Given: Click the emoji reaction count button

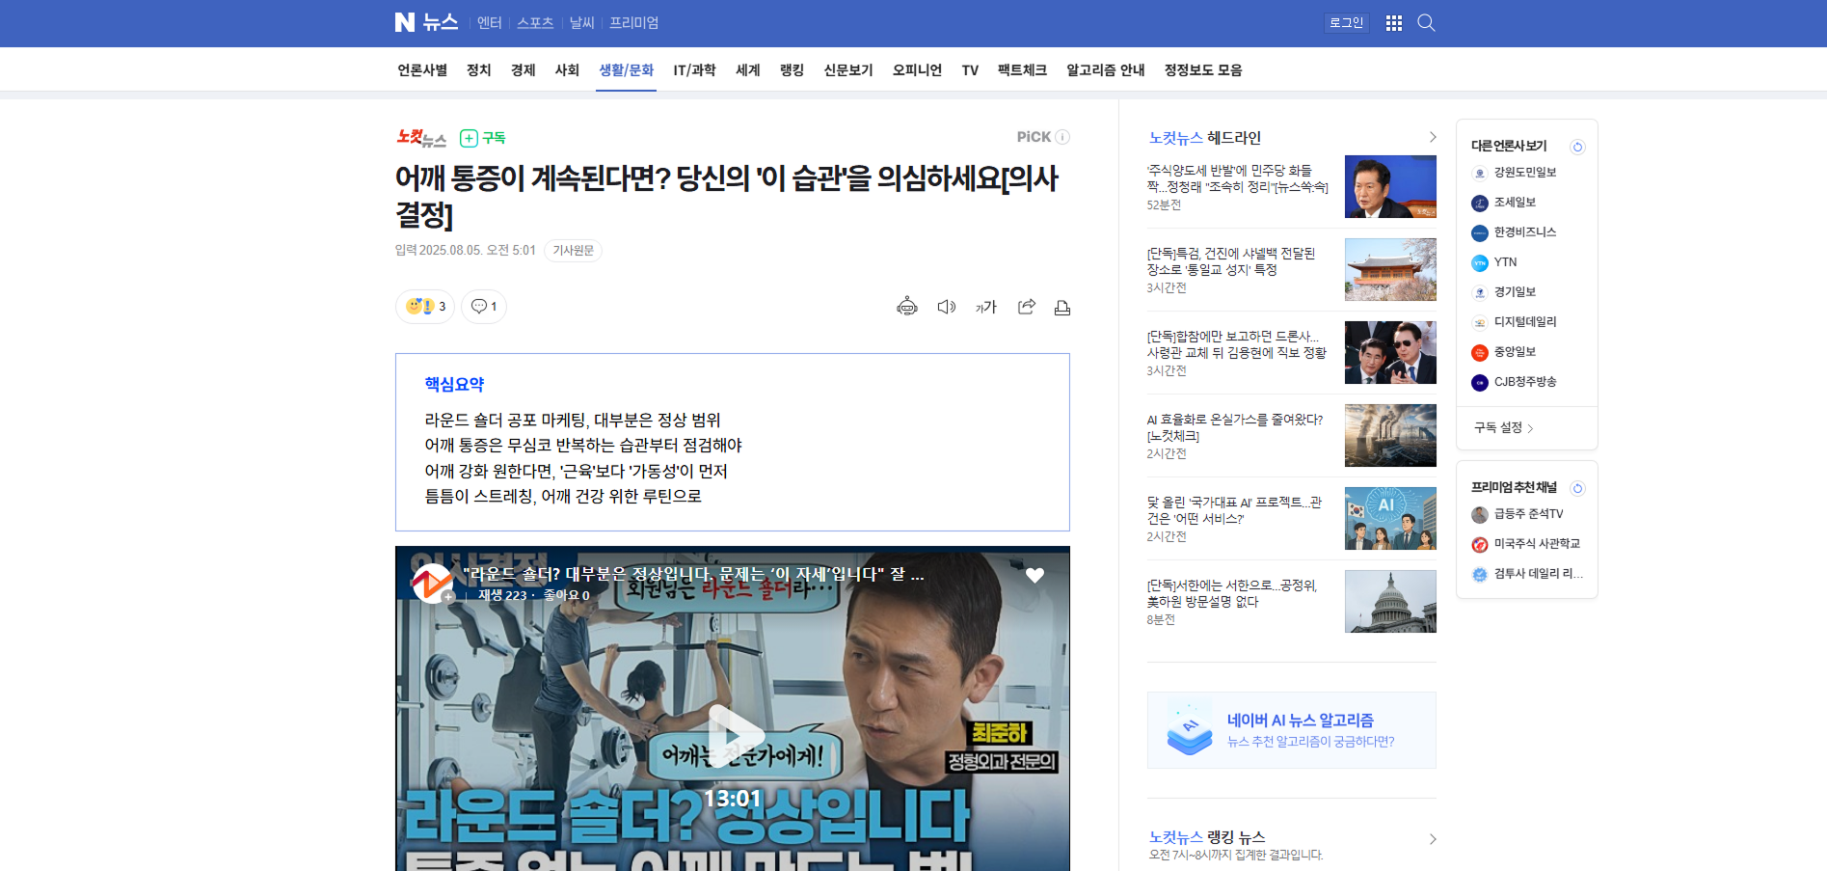Looking at the screenshot, I should click(425, 307).
